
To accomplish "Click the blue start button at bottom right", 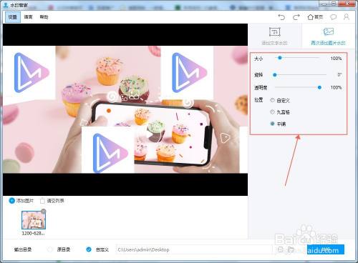I will point(326,249).
